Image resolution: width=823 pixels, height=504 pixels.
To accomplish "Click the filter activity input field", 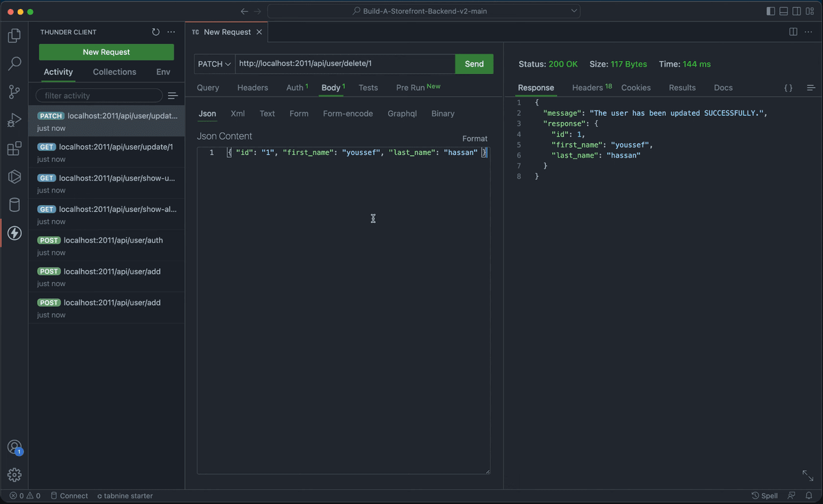I will [99, 95].
